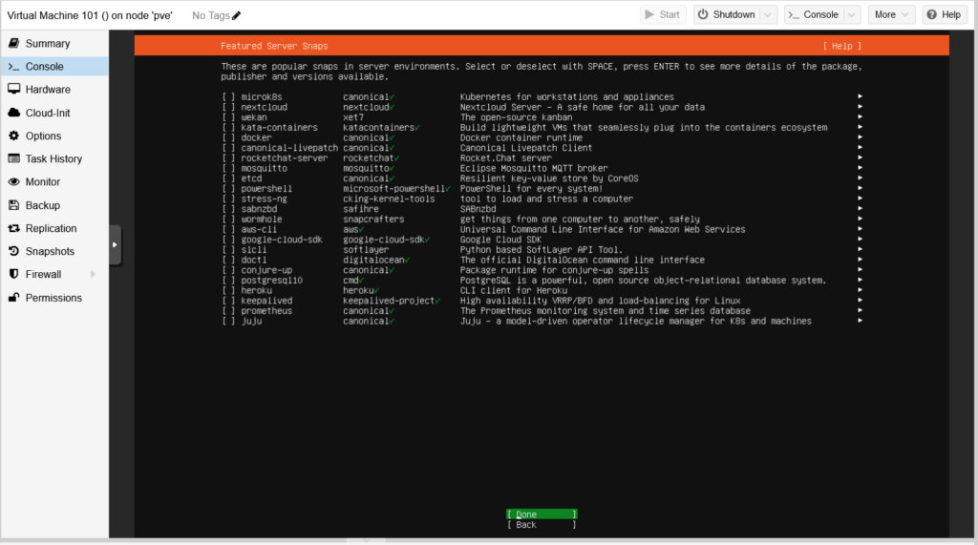Click the Cloud-Init cloud icon

pos(14,113)
